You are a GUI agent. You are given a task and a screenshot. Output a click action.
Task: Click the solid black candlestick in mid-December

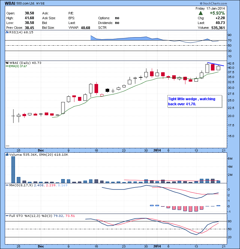click(x=107, y=90)
